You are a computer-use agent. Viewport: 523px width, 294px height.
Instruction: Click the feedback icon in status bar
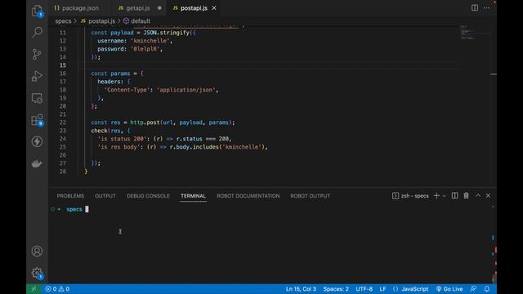[x=473, y=289]
